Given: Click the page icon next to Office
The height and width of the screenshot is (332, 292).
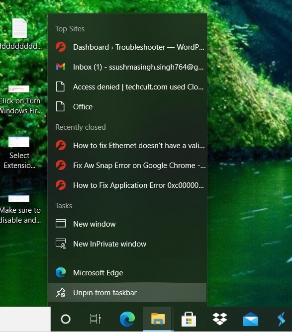Looking at the screenshot, I should coord(60,106).
